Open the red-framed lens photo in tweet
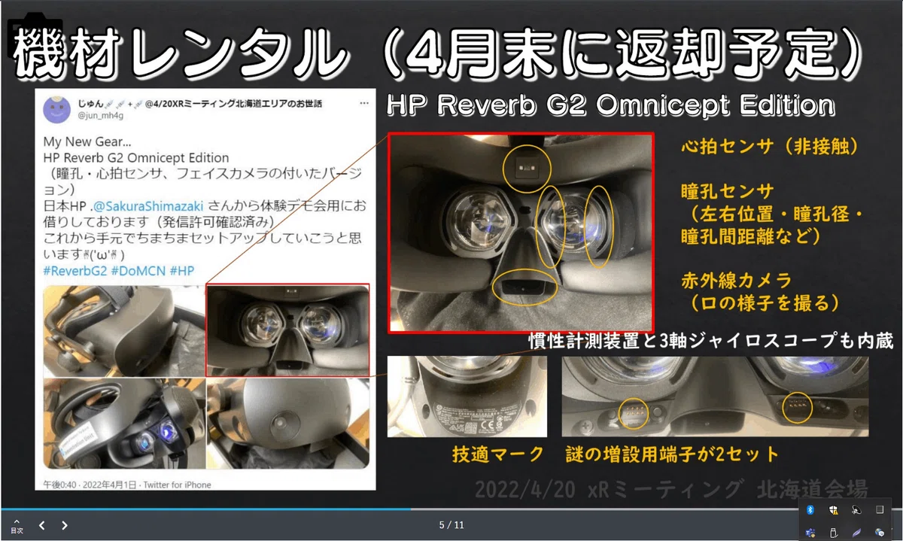The height and width of the screenshot is (541, 903). (x=288, y=329)
